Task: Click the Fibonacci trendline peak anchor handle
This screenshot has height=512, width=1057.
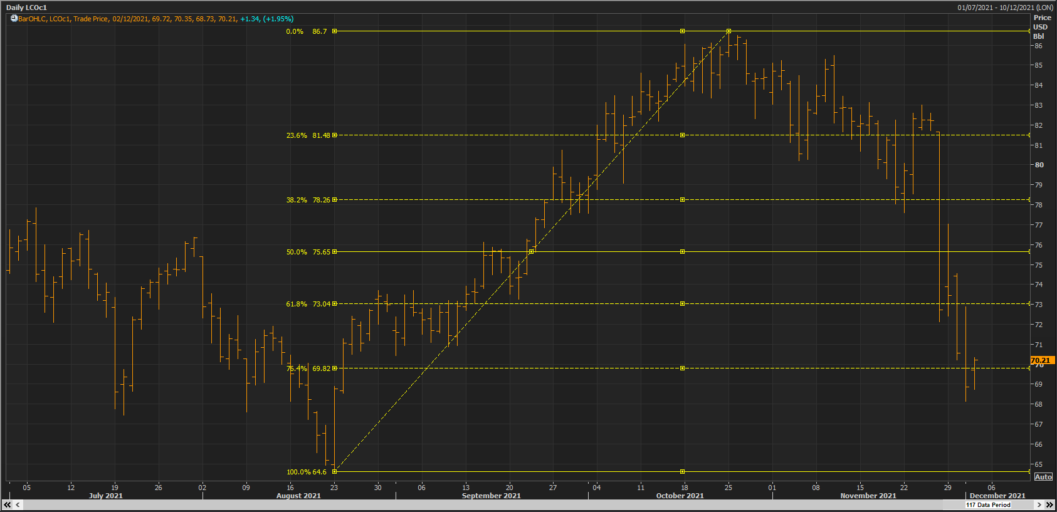Action: point(728,31)
